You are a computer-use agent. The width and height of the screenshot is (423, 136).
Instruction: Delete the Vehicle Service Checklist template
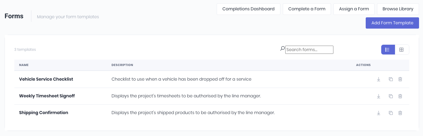pyautogui.click(x=400, y=79)
